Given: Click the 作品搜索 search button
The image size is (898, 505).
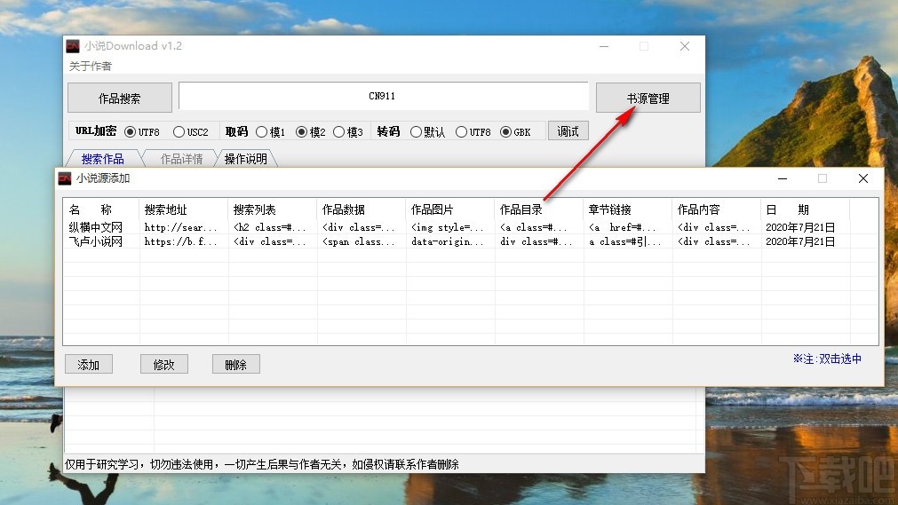Looking at the screenshot, I should 120,98.
